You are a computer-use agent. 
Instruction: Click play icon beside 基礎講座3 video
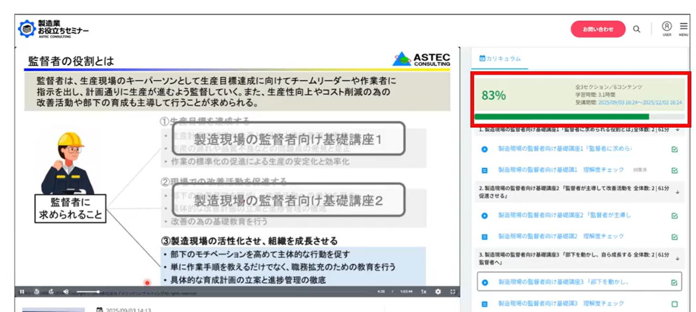click(x=484, y=283)
